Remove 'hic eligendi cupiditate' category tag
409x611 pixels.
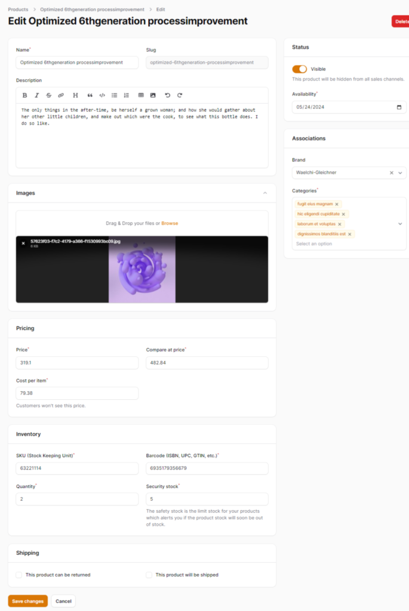pos(343,214)
